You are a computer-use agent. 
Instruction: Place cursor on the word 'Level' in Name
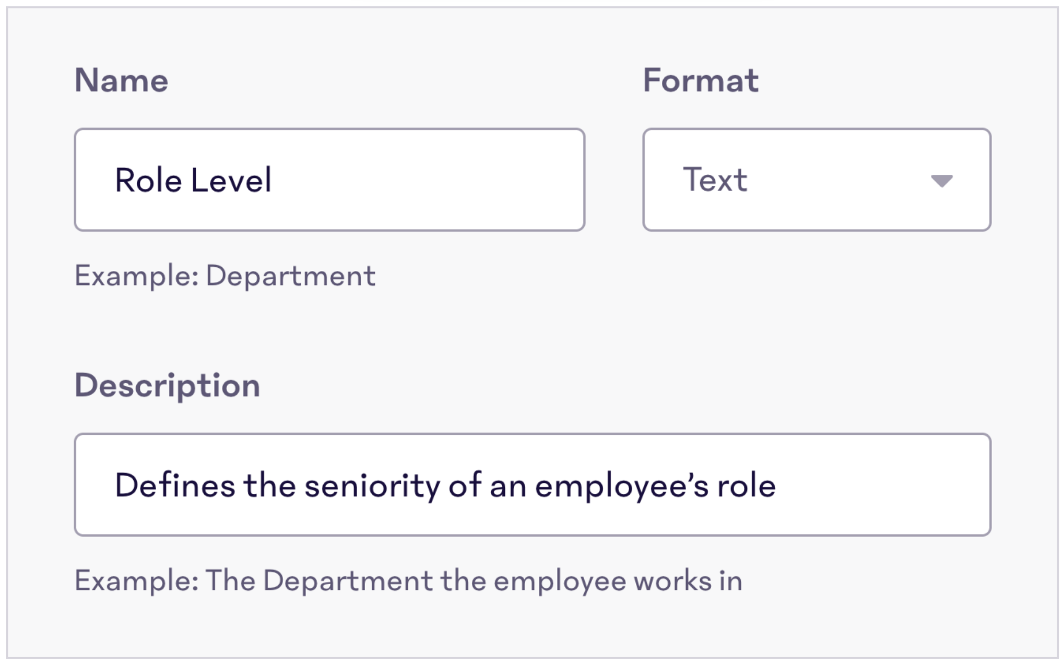(x=231, y=180)
